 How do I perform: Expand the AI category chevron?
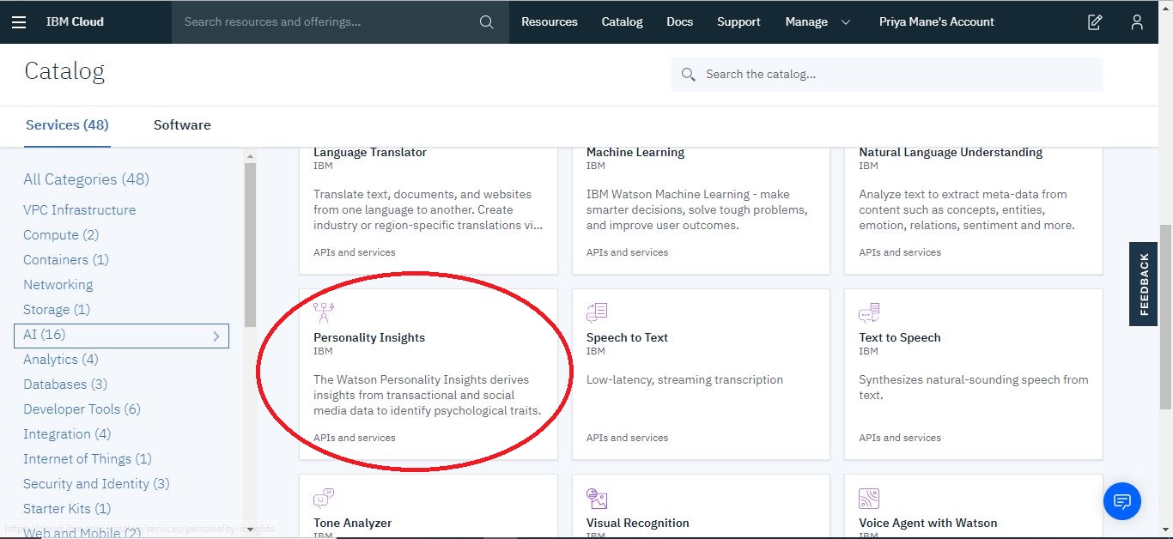point(216,336)
